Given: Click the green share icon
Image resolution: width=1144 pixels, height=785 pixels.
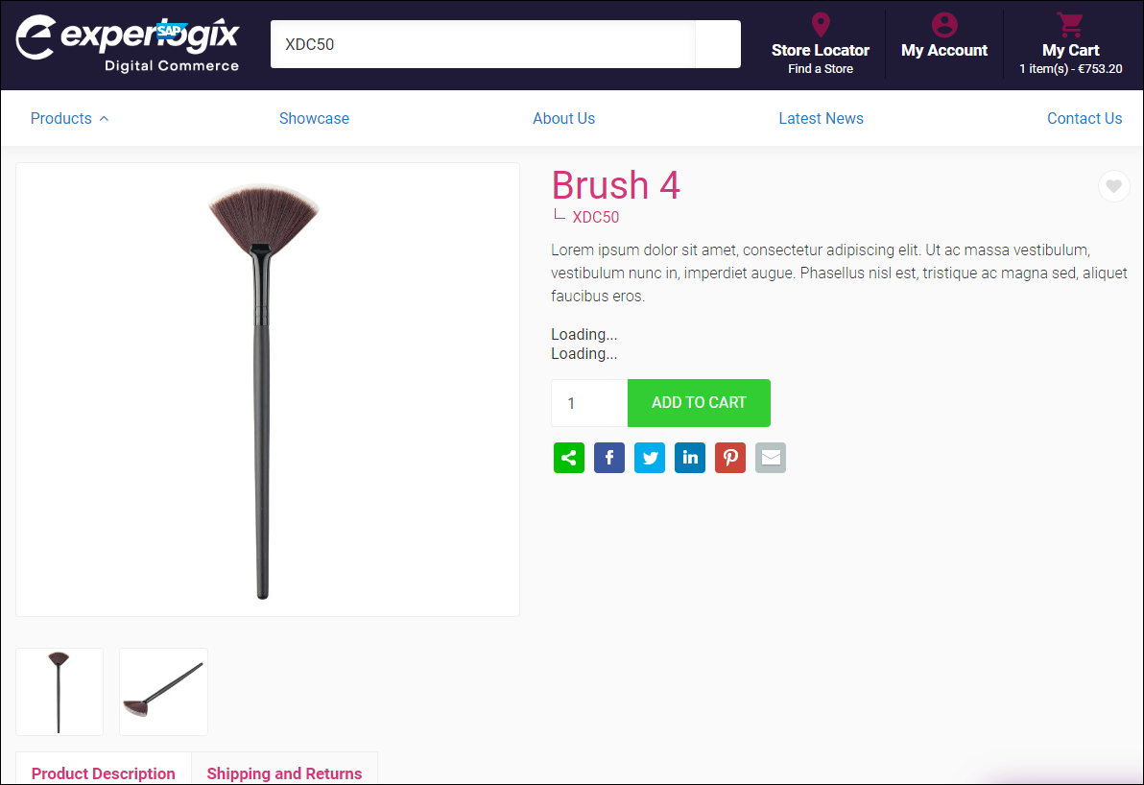Looking at the screenshot, I should [x=569, y=458].
